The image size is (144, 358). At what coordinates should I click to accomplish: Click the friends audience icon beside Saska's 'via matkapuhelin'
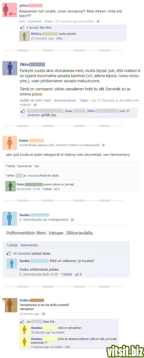pos(72,220)
